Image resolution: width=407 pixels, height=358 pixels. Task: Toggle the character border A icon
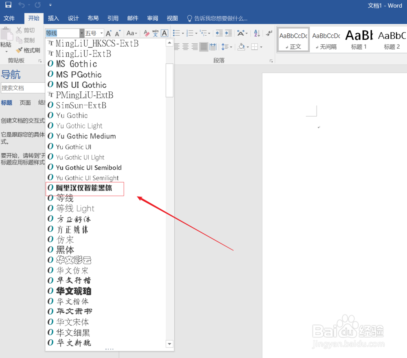tap(164, 33)
